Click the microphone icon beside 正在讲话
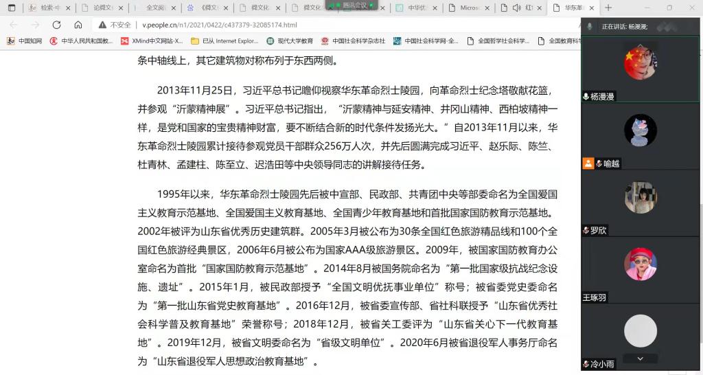Viewport: 703px width, 375px height. coord(590,27)
